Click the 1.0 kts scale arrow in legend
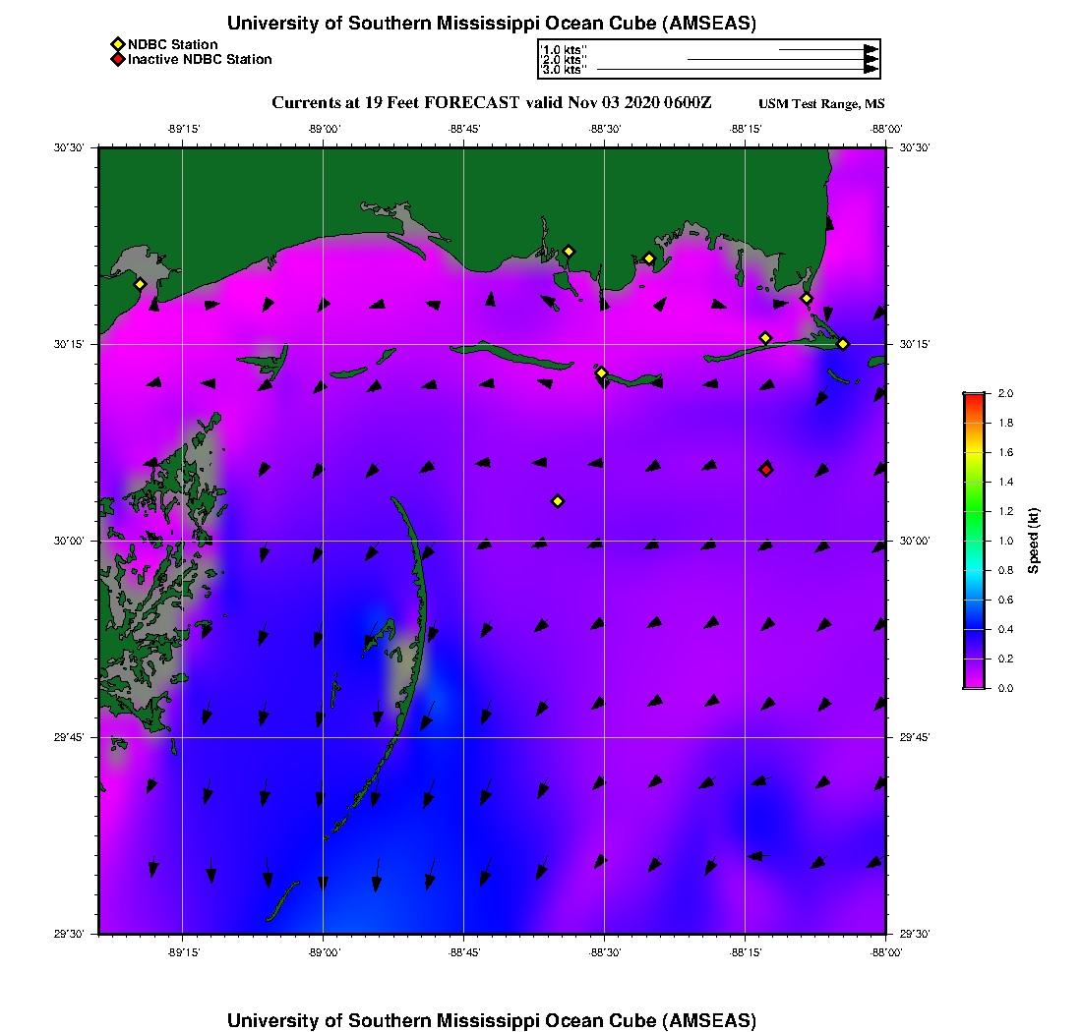The height and width of the screenshot is (1032, 1082). click(826, 49)
